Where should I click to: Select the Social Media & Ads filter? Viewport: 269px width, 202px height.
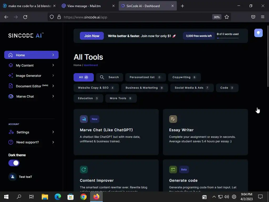tap(192, 88)
